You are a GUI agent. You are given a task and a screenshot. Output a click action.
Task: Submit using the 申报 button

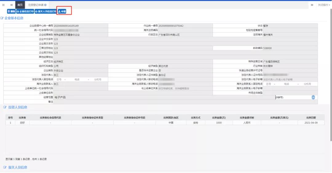click(x=62, y=11)
